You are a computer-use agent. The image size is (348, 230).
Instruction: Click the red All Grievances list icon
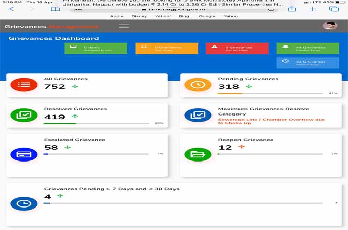24,85
